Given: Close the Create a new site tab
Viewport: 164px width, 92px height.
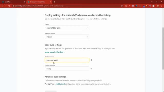Looking at the screenshot, I should click(50, 2).
